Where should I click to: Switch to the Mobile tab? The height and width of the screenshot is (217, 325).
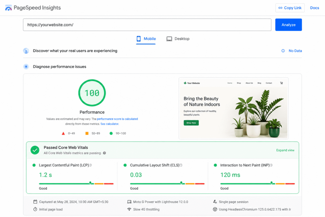point(146,39)
